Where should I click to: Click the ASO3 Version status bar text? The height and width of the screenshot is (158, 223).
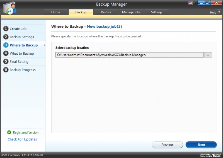pos(22,155)
